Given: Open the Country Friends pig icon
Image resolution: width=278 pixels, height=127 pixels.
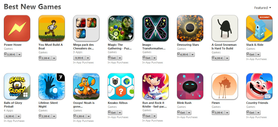Looking at the screenshot, I should click(259, 86).
